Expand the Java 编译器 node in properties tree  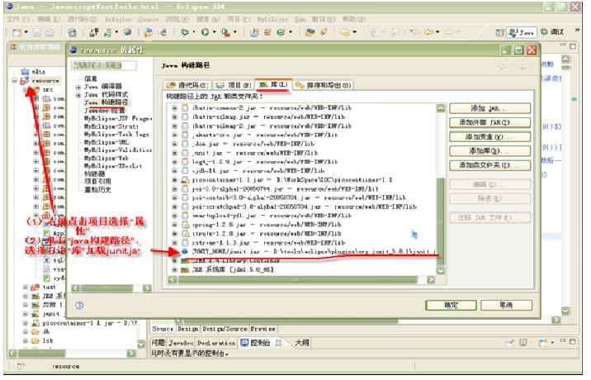point(78,87)
